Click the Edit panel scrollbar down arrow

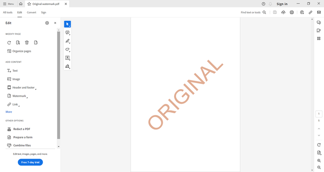(59, 147)
